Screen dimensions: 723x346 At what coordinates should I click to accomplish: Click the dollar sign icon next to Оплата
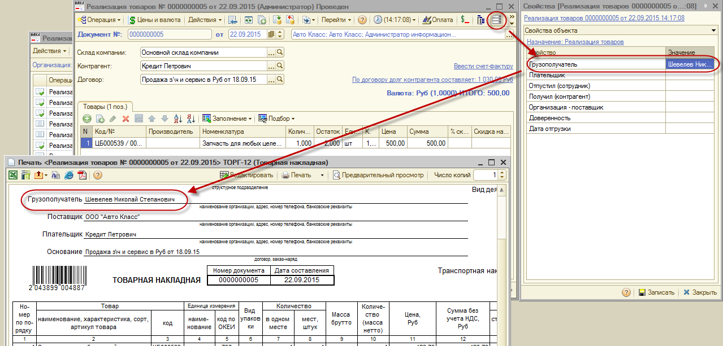click(x=465, y=20)
